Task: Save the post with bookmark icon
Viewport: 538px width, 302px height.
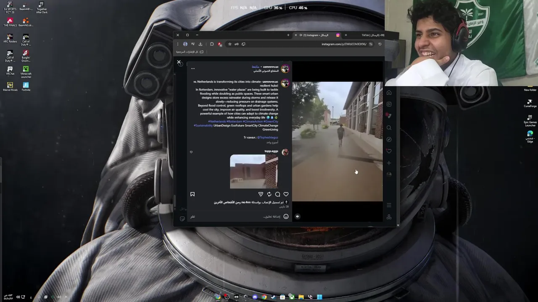Action: point(193,194)
